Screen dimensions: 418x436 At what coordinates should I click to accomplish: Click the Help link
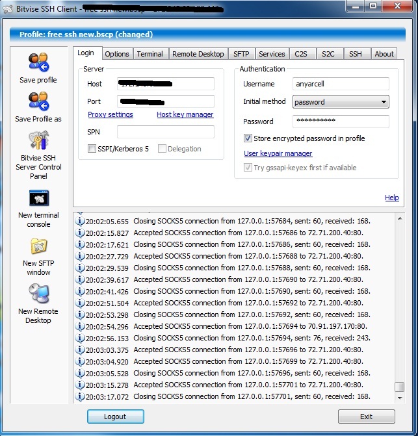392,198
